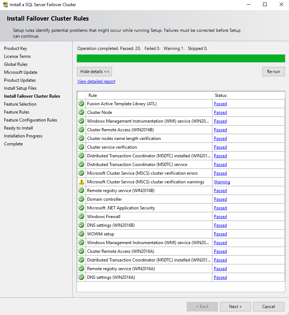The height and width of the screenshot is (315, 289).
Task: Click the green check icon for Cluster Node
Action: click(x=81, y=112)
